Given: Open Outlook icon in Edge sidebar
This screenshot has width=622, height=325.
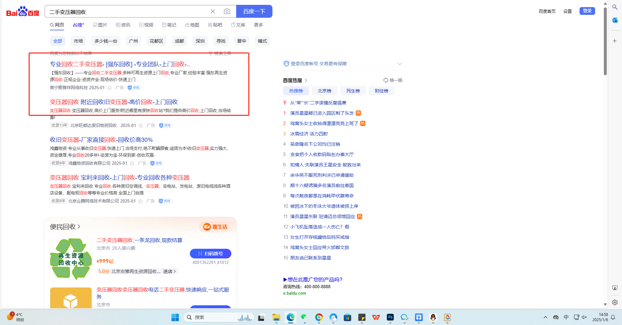Looking at the screenshot, I should (615, 20).
